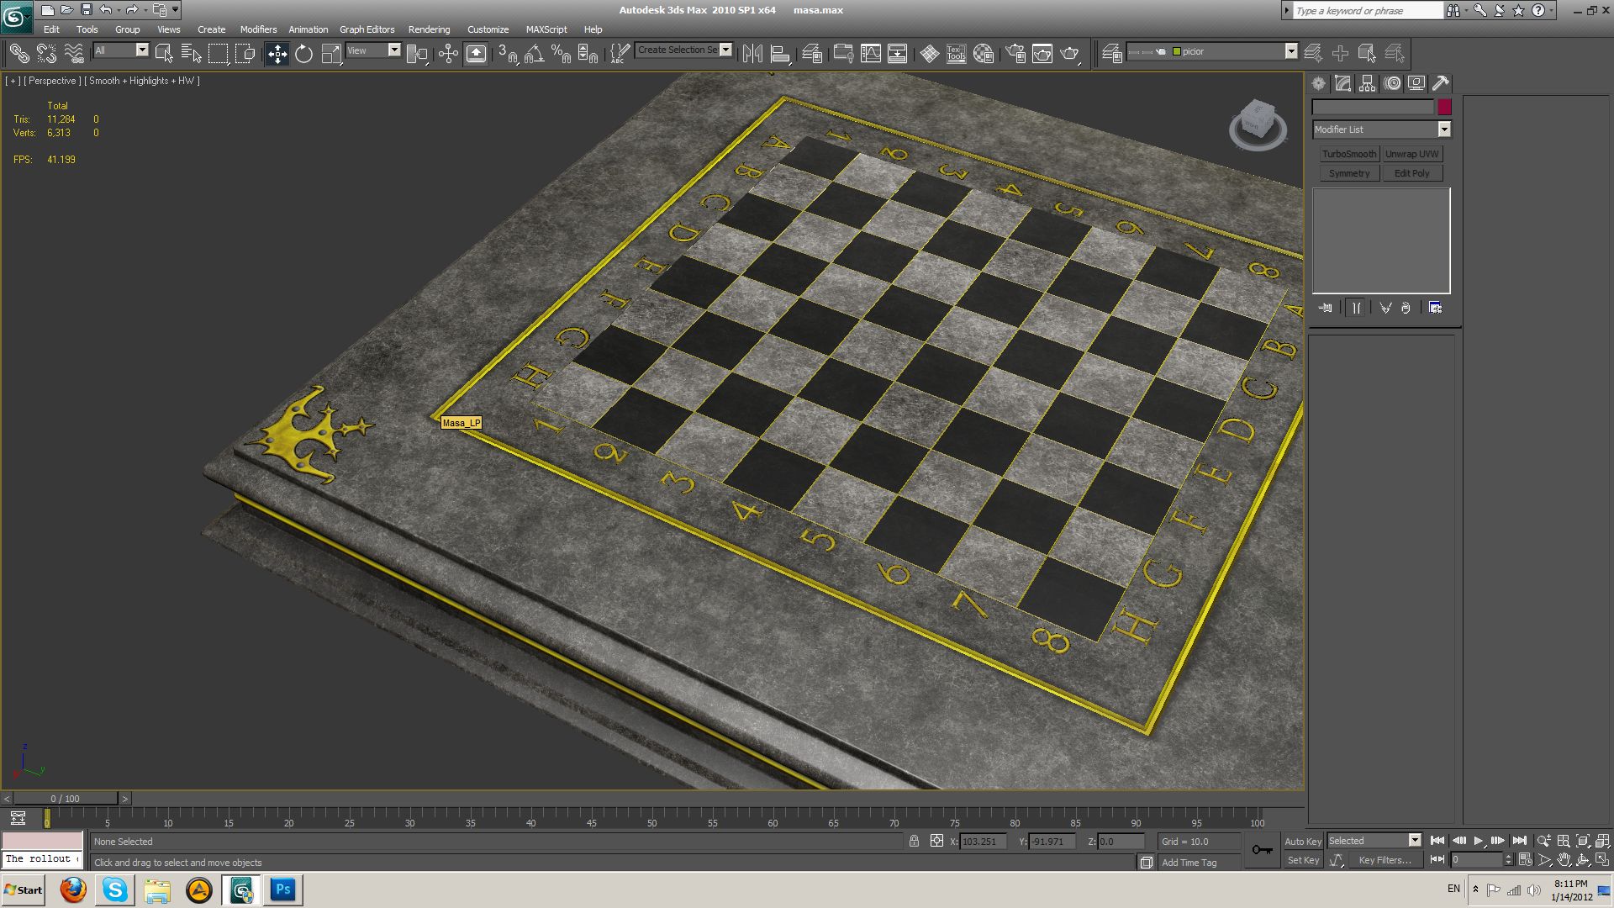
Task: Toggle the 3D Snaps button
Action: [x=507, y=54]
